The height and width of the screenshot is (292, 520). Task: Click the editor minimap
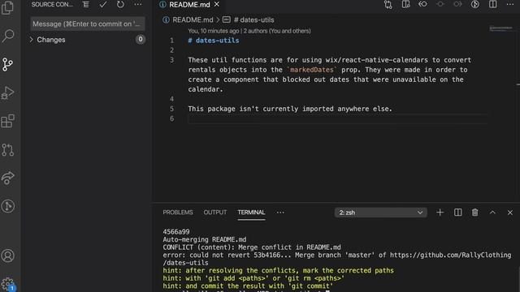[500, 28]
